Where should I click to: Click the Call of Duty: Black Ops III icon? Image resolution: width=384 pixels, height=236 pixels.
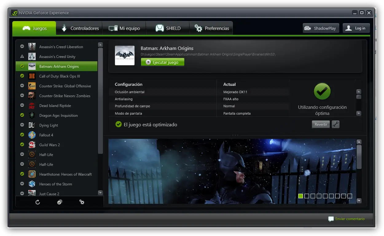32,76
